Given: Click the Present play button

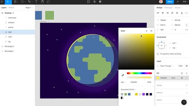Looking at the screenshot, I should [x=178, y=2].
